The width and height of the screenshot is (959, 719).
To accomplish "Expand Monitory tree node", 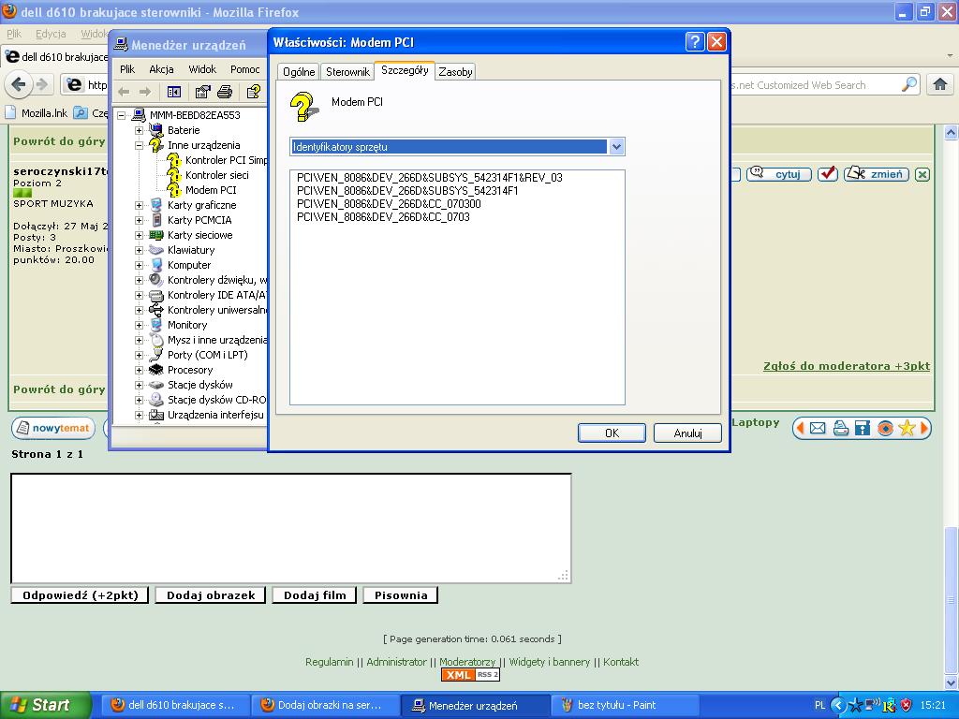I will pyautogui.click(x=139, y=325).
